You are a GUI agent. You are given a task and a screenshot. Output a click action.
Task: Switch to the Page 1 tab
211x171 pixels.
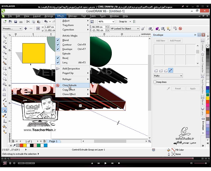53,141
